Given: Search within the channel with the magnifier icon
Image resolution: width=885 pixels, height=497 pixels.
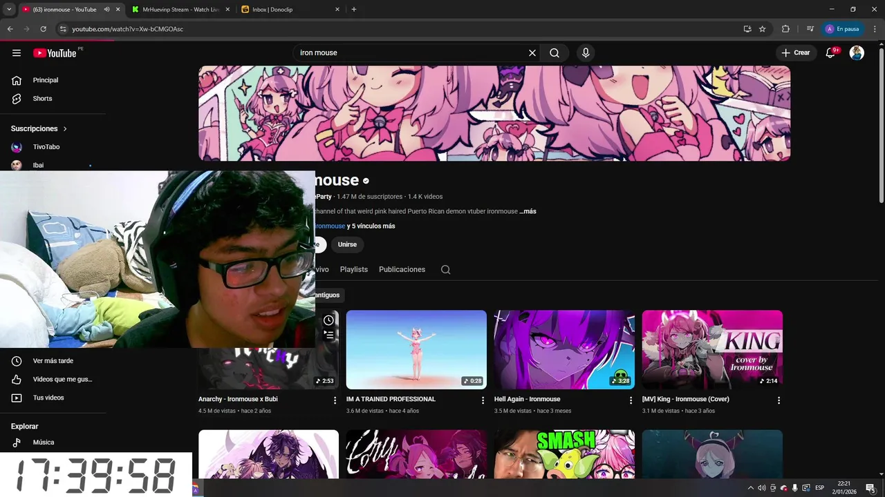Looking at the screenshot, I should (445, 270).
